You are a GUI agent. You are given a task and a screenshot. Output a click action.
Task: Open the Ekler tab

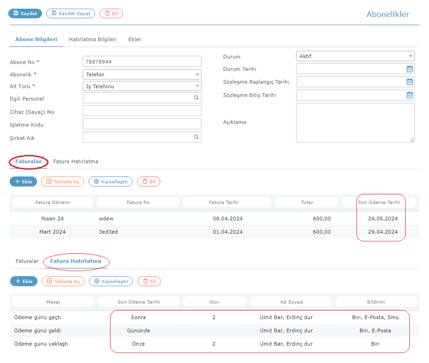click(135, 39)
